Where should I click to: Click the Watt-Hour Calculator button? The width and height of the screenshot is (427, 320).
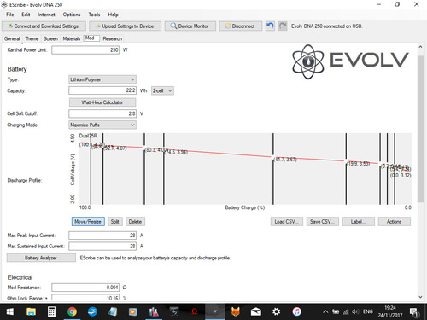tap(102, 102)
